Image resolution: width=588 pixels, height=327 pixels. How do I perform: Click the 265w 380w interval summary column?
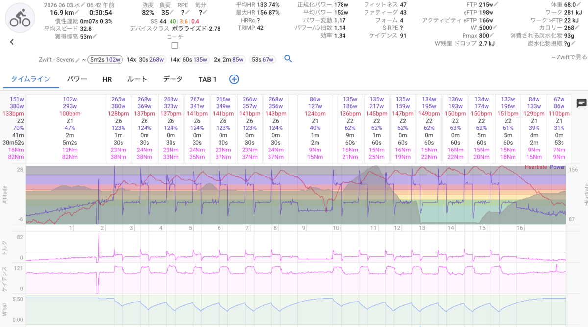tap(118, 128)
